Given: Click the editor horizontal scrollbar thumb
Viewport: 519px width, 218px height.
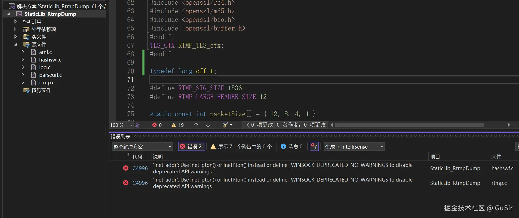Looking at the screenshot, I should [x=410, y=125].
